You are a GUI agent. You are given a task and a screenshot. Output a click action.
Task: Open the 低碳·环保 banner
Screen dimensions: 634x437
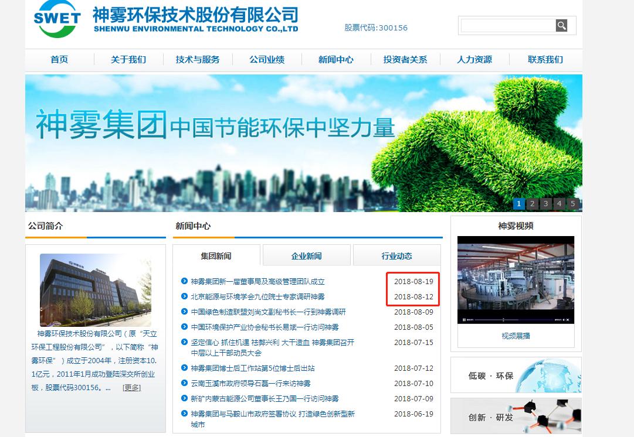pyautogui.click(x=516, y=375)
